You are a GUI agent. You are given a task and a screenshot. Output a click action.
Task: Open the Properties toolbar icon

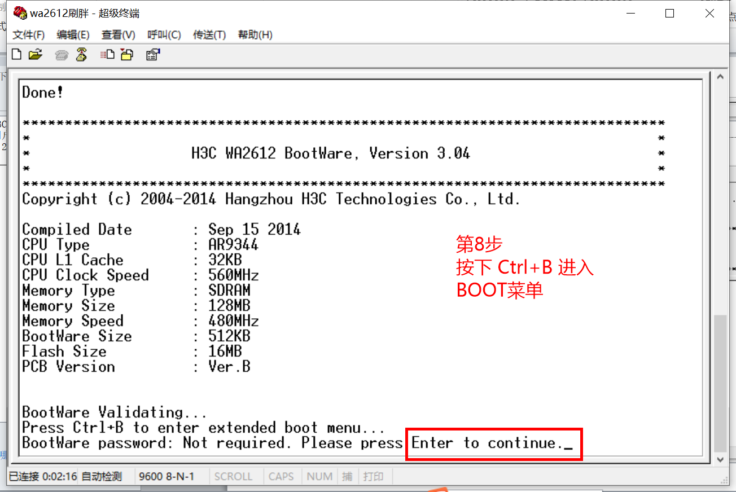153,55
